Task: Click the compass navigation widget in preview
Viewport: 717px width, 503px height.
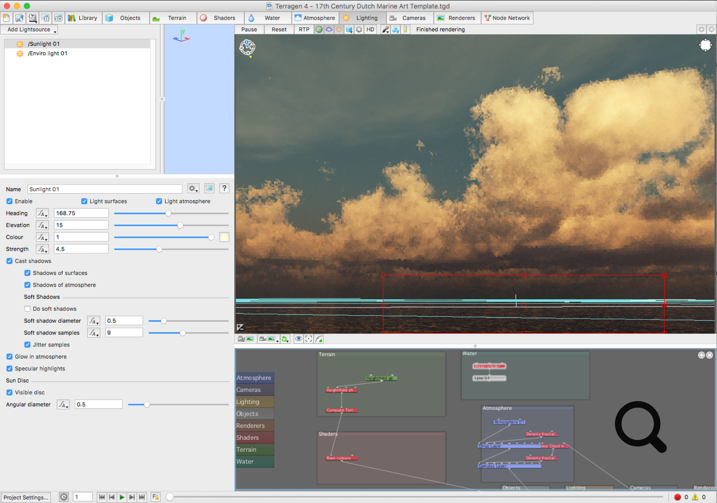Action: click(x=247, y=47)
